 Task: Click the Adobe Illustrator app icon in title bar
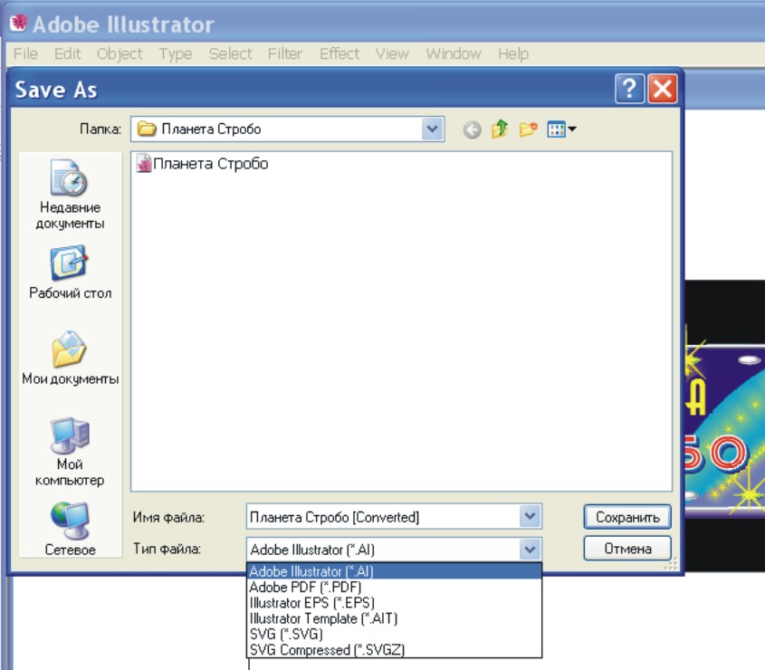(x=18, y=23)
